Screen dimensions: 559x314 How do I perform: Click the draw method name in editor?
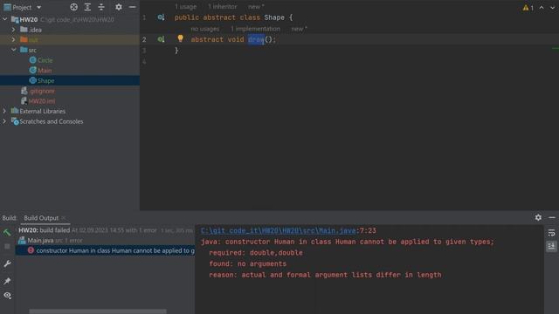click(256, 39)
